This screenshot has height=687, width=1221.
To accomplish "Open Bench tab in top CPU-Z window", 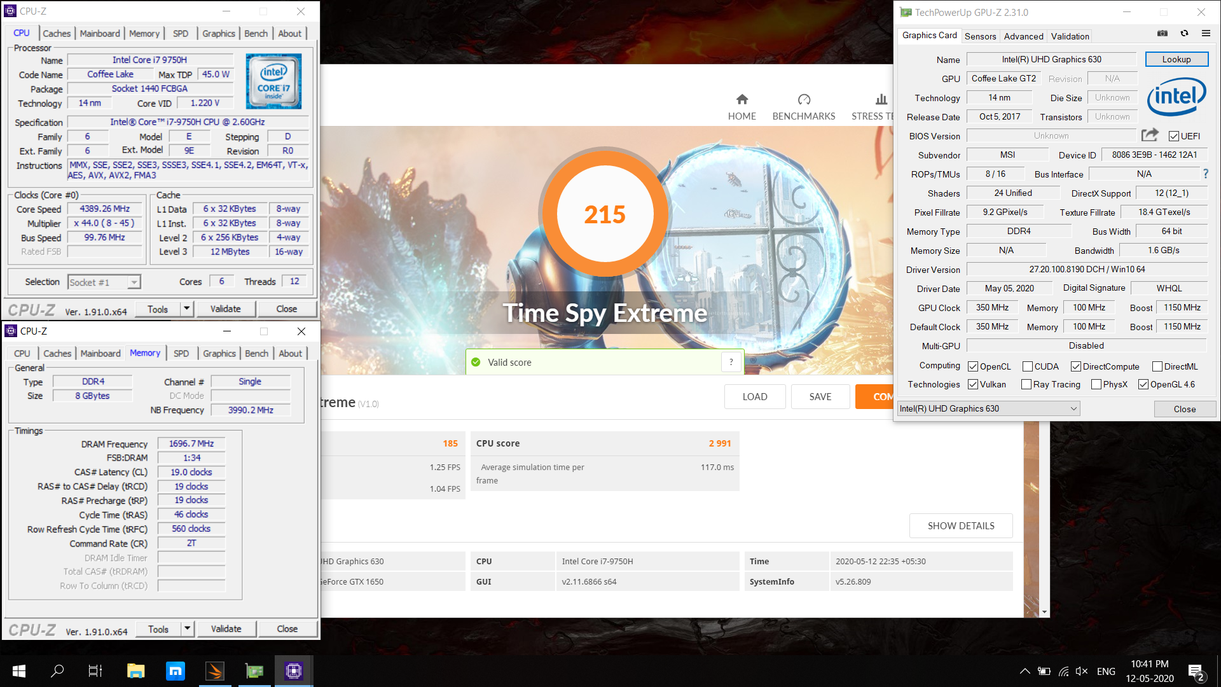I will (256, 33).
